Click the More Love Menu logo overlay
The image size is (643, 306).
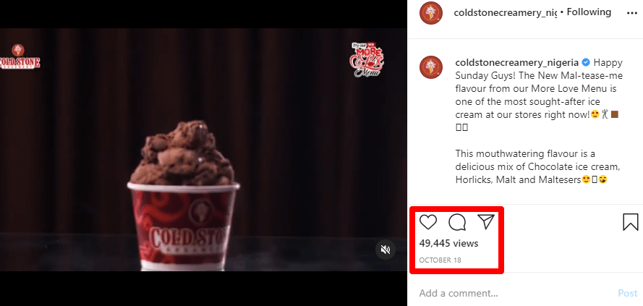(x=367, y=59)
